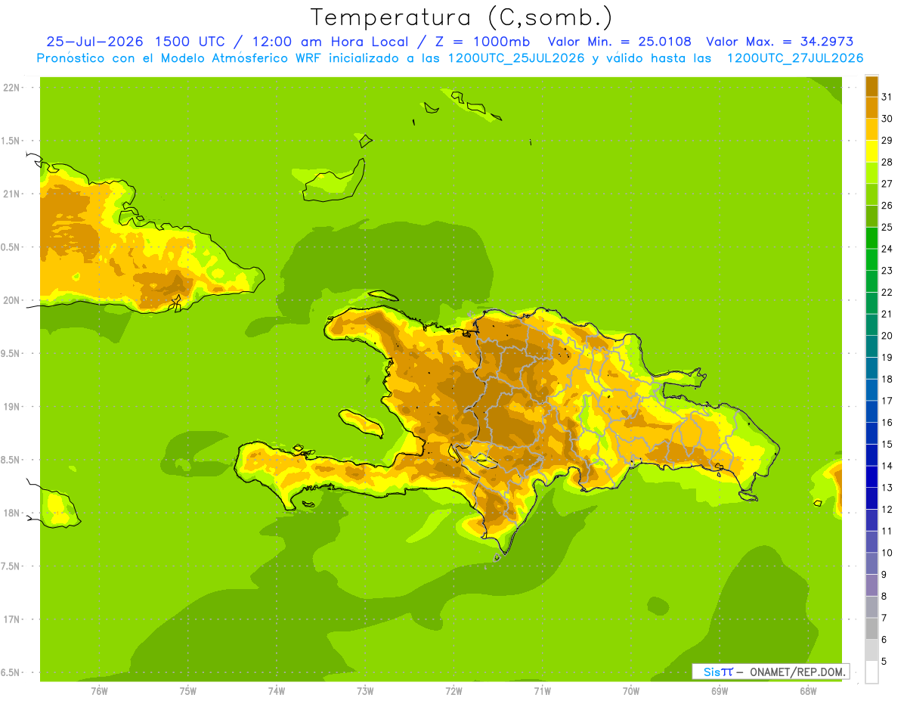907x701 pixels.
Task: Click the '75W' longitude label
Action: pyautogui.click(x=188, y=691)
